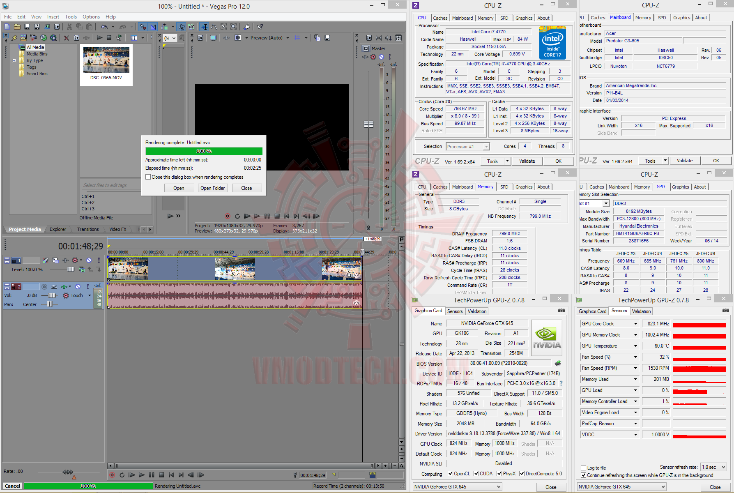This screenshot has width=734, height=493.
Task: Click the Open button in render dialog
Action: click(179, 188)
